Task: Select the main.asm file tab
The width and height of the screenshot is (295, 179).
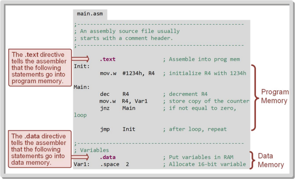Action: (x=90, y=15)
